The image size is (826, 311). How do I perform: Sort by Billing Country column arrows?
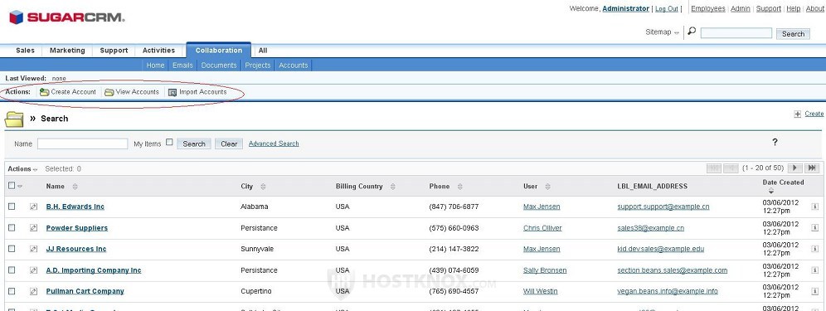tap(392, 187)
